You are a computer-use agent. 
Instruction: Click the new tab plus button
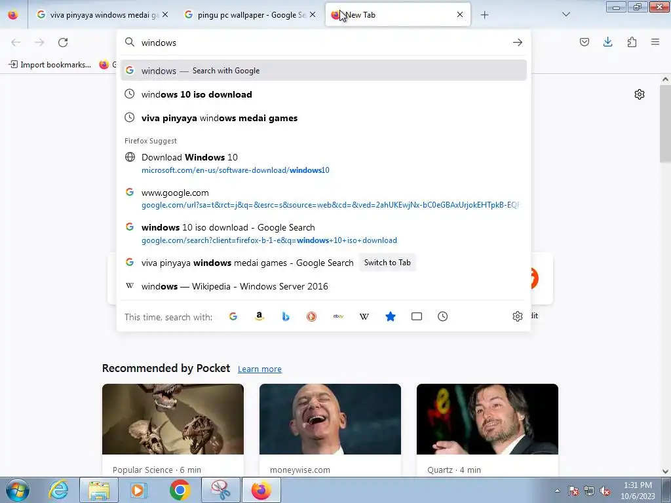point(484,15)
